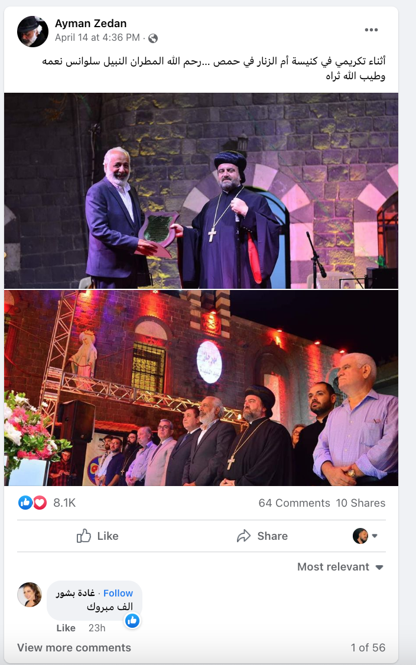This screenshot has width=416, height=665.
Task: Open the three-dot post options menu
Action: point(371,30)
